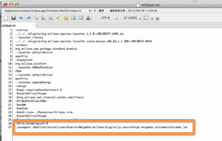Click the window icon with the down arrow
This screenshot has height=141, width=222.
click(73, 18)
